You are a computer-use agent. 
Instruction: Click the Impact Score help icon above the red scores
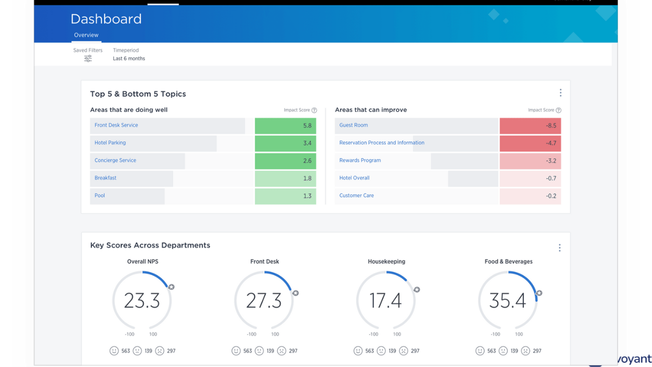coord(559,110)
